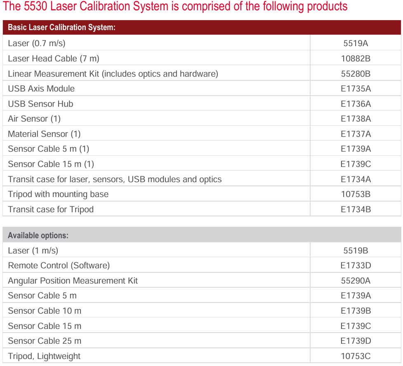Viewport: 403px width, 366px height.
Task: Click the Air Sensor (1) row label
Action: (x=34, y=119)
